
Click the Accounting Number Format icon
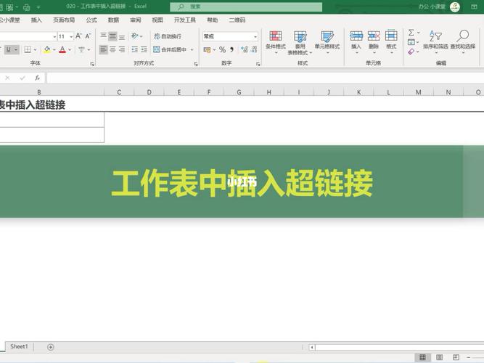pos(207,49)
